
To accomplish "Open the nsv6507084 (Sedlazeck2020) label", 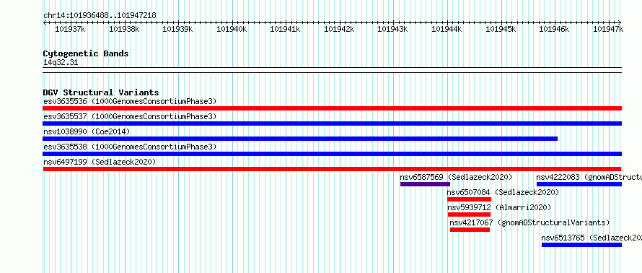I will pos(503,192).
